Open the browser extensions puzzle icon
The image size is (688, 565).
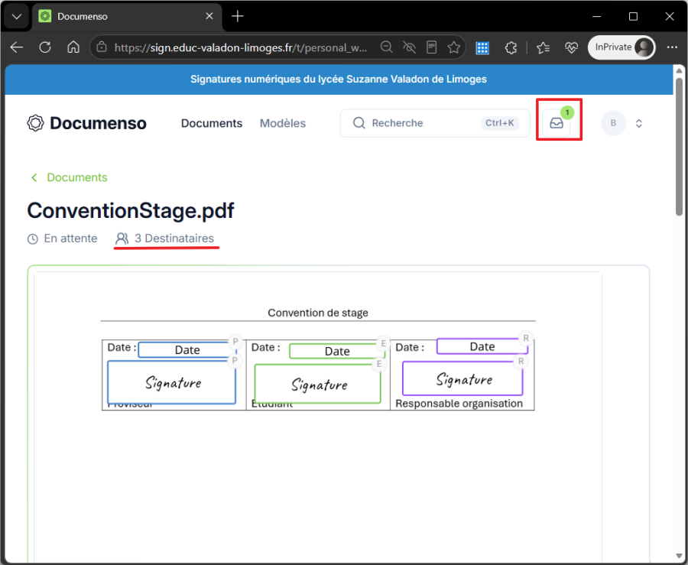pos(511,47)
